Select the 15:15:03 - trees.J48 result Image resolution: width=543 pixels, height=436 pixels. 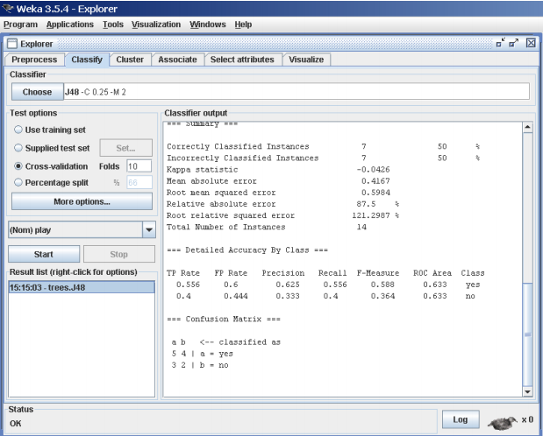tap(82, 287)
